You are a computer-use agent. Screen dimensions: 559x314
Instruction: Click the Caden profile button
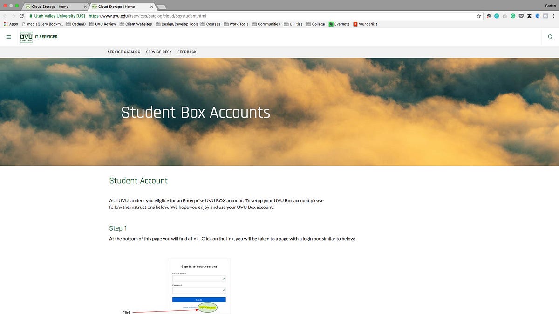(x=550, y=7)
